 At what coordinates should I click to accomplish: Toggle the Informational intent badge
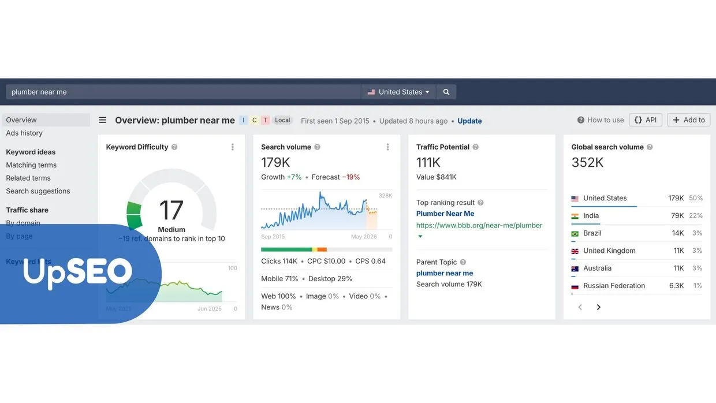[243, 120]
